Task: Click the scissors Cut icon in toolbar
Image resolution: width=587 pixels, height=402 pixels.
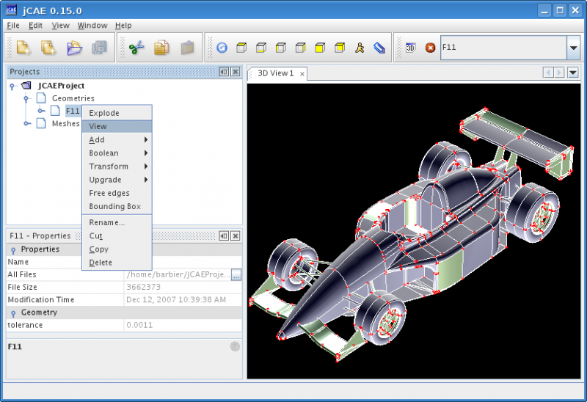Action: [x=136, y=48]
